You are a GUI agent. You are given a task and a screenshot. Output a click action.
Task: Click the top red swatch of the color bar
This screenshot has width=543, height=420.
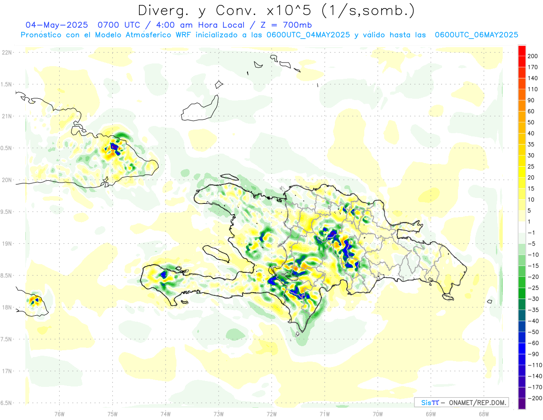522,50
